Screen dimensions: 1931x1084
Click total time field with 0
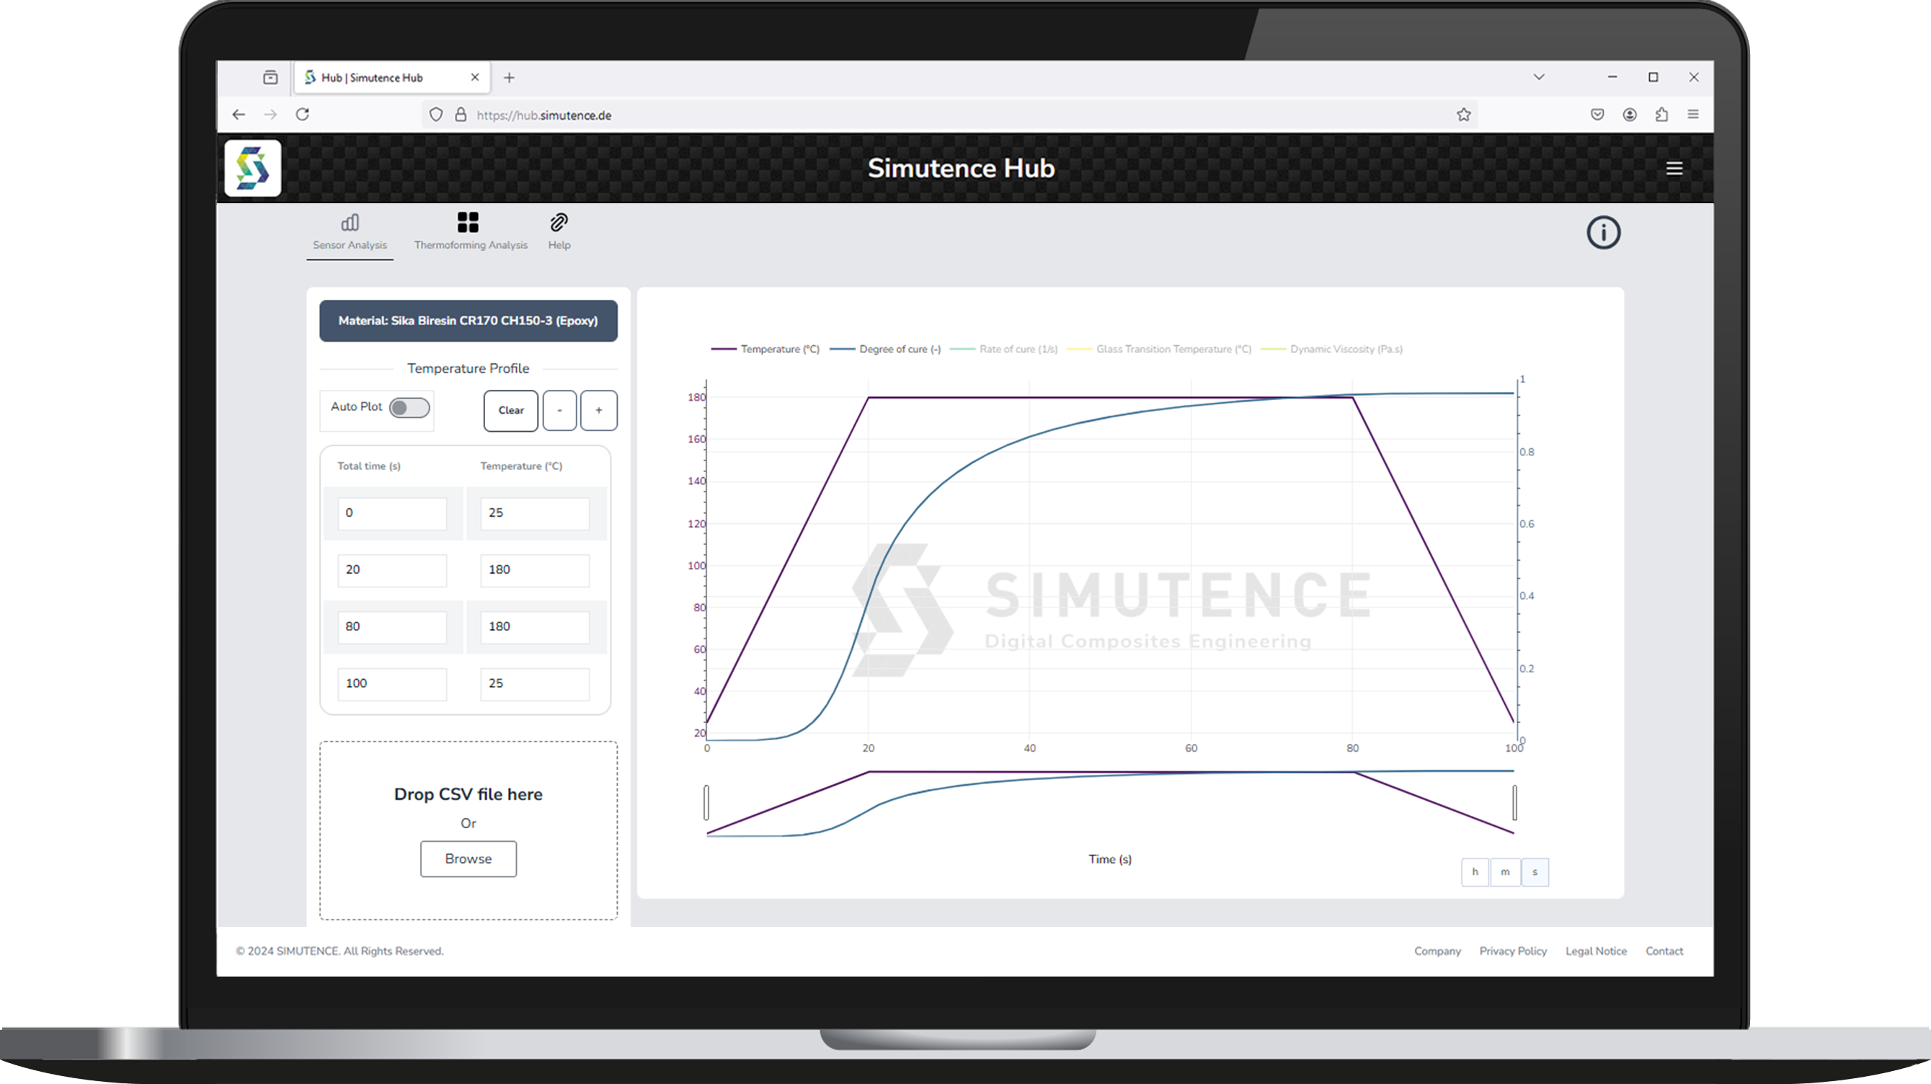(x=392, y=513)
